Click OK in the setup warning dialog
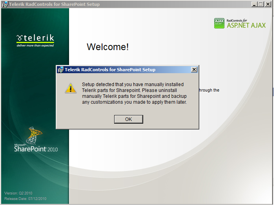This screenshot has height=207, width=275. click(129, 119)
